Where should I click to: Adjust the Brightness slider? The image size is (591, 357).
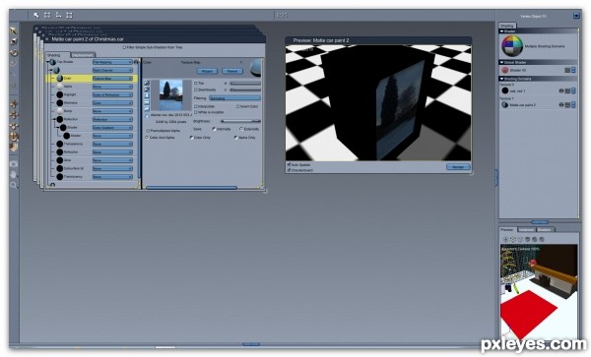click(x=240, y=121)
